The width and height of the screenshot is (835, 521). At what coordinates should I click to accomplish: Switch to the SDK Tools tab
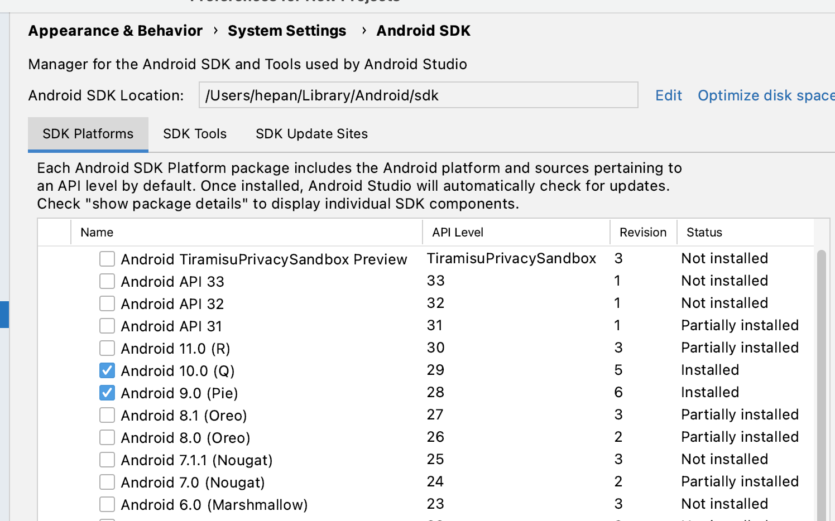point(195,134)
